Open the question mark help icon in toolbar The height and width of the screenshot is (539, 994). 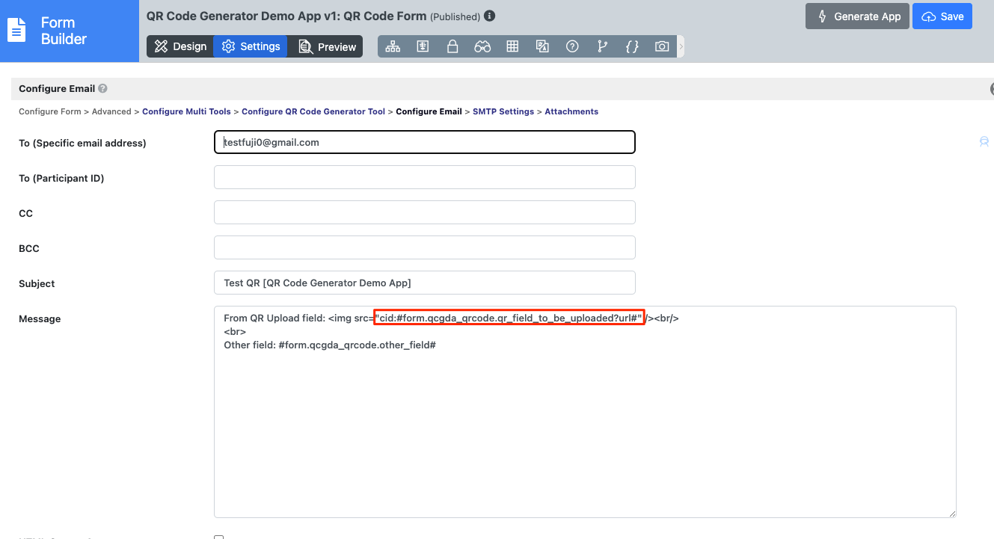[x=572, y=46]
